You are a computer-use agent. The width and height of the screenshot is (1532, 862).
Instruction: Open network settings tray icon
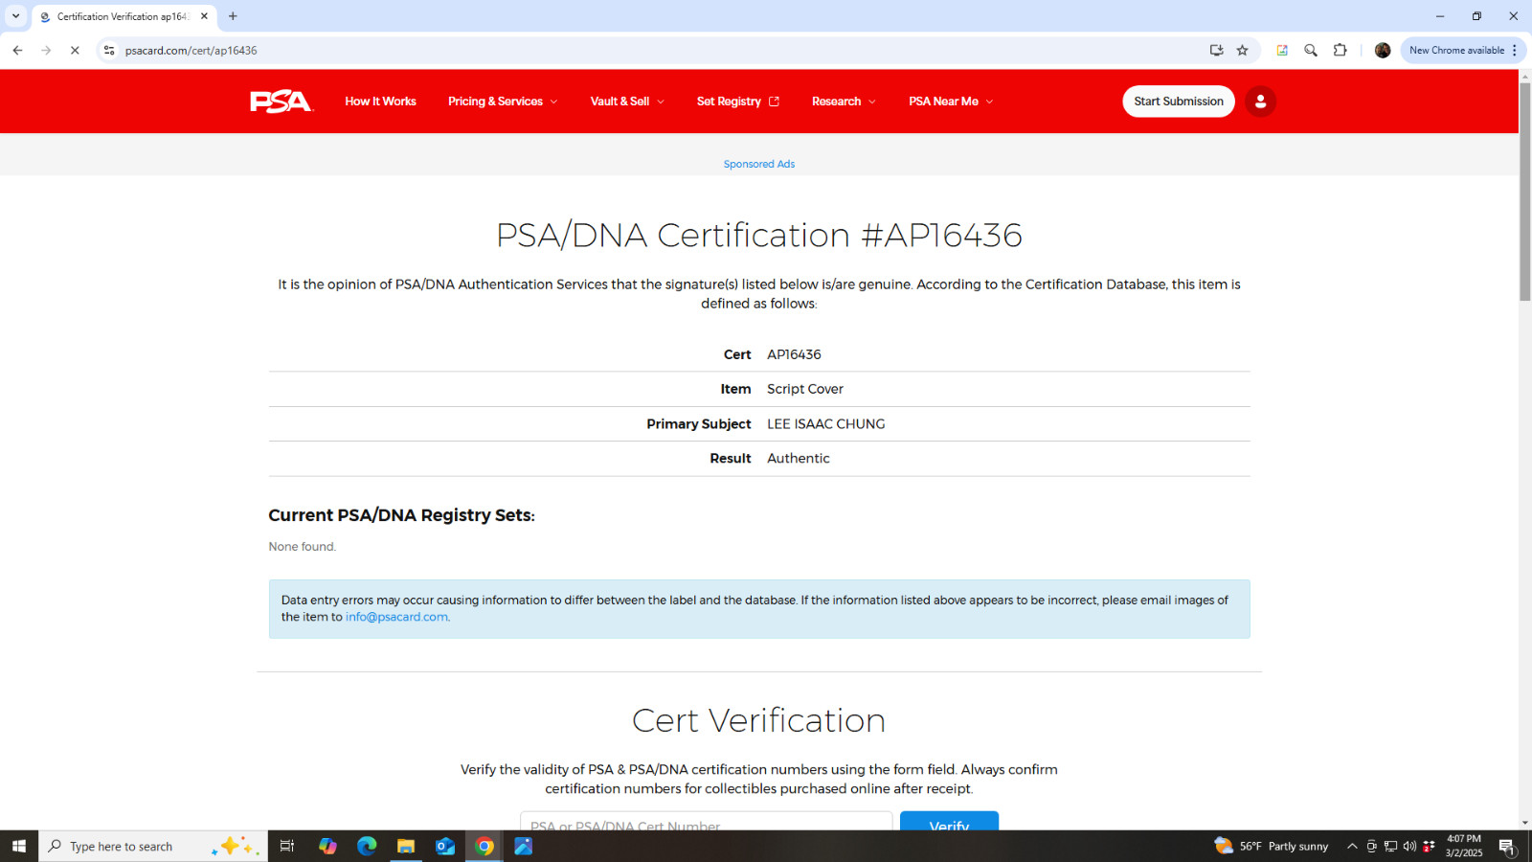click(1391, 847)
